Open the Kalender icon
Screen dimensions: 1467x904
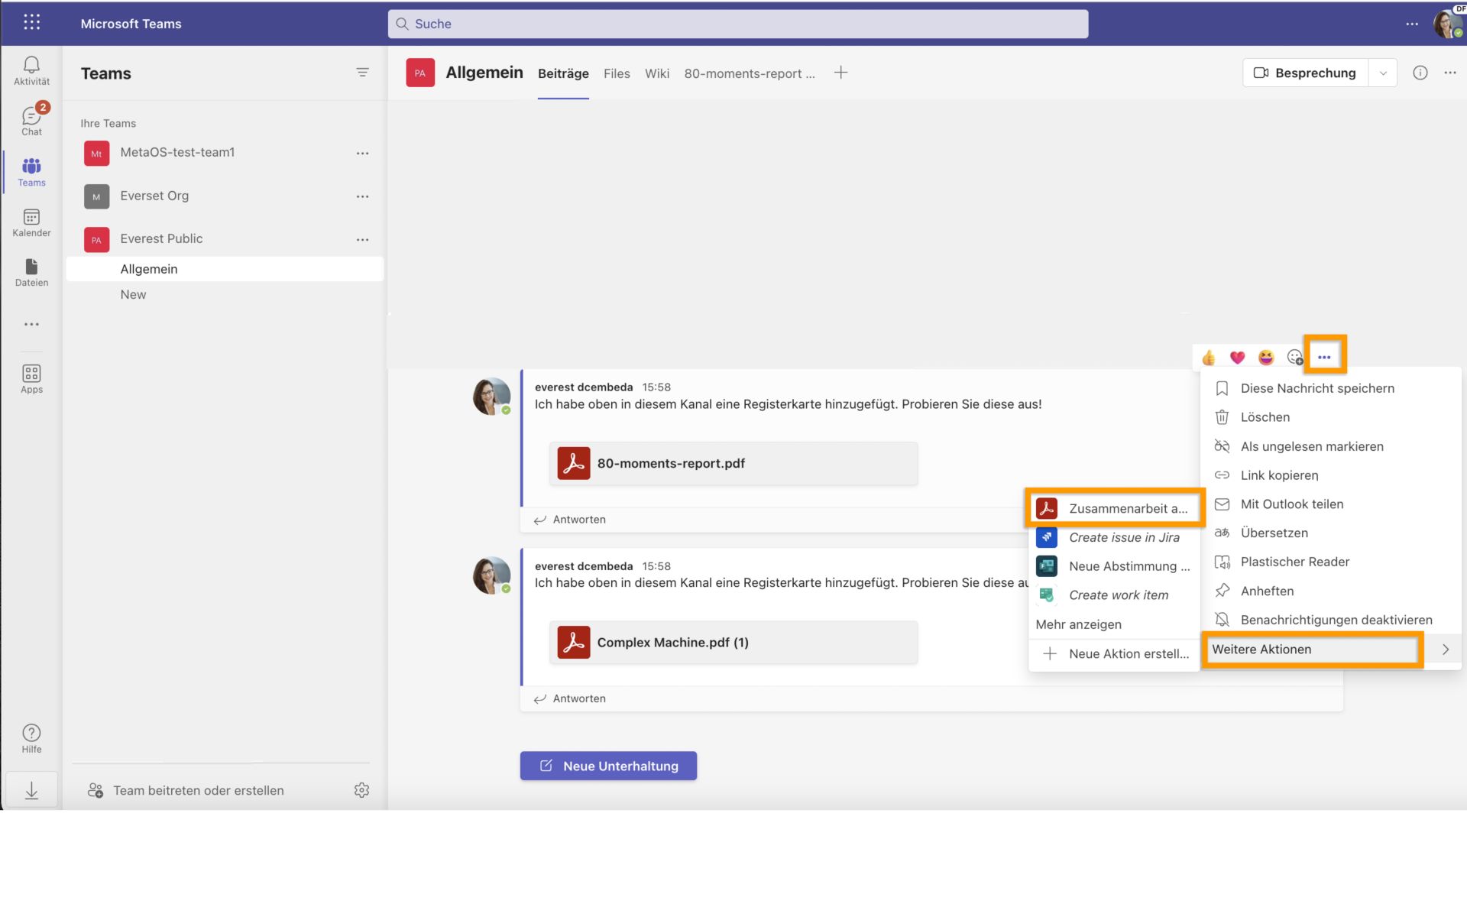(x=31, y=222)
